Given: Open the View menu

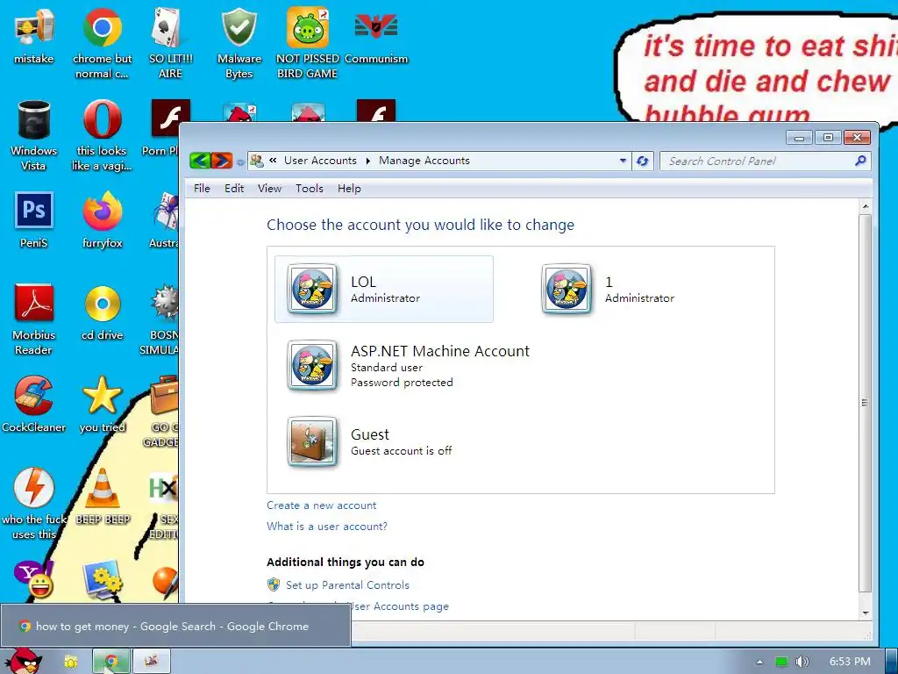Looking at the screenshot, I should pos(269,189).
